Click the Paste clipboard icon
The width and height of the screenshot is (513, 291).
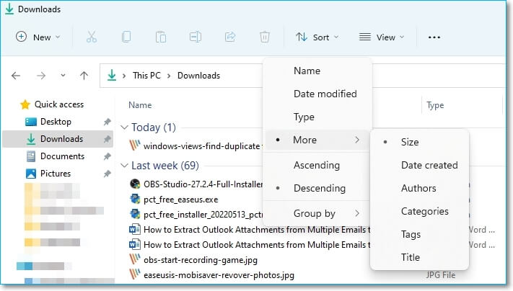coord(162,37)
